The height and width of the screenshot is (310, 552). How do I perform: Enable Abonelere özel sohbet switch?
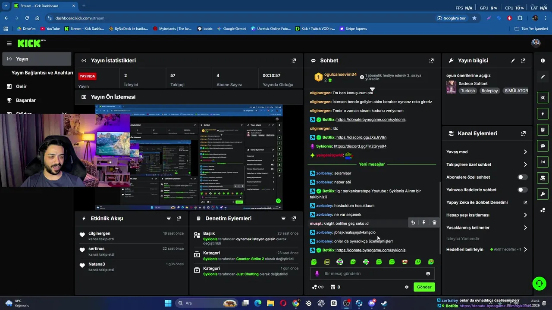click(522, 177)
